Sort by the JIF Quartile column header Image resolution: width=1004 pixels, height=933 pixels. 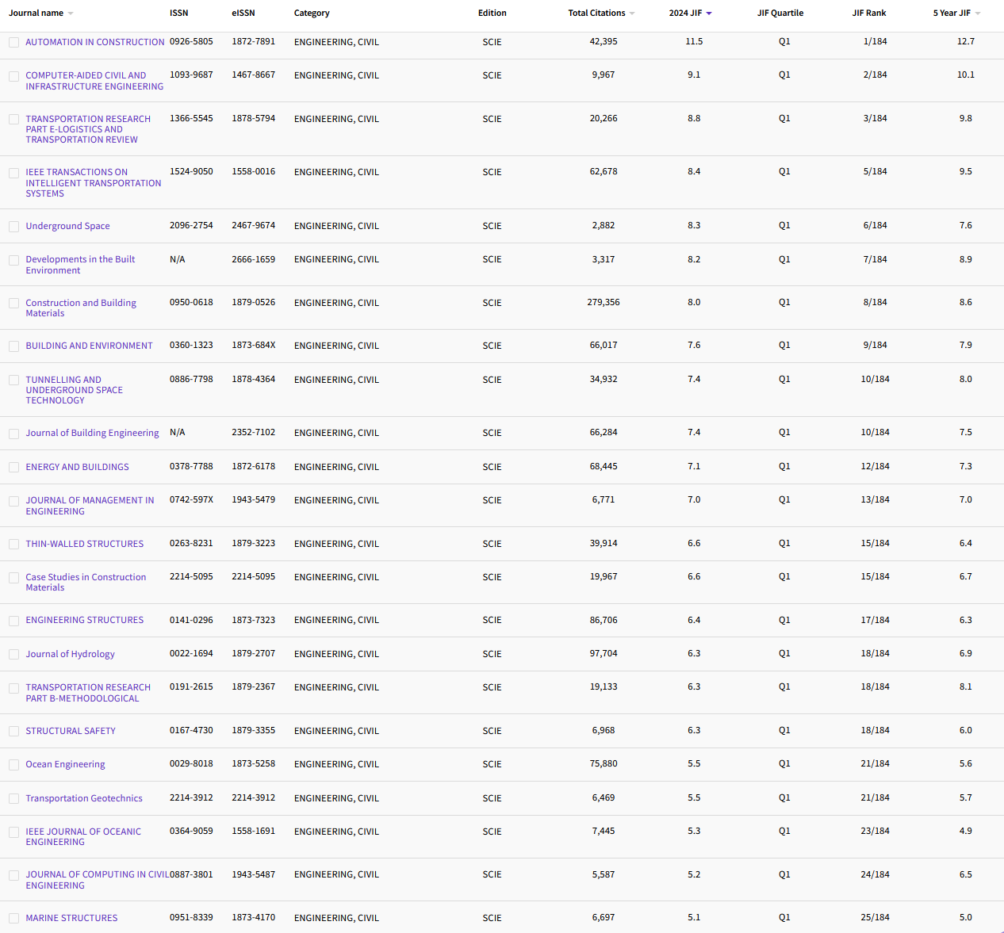point(780,13)
